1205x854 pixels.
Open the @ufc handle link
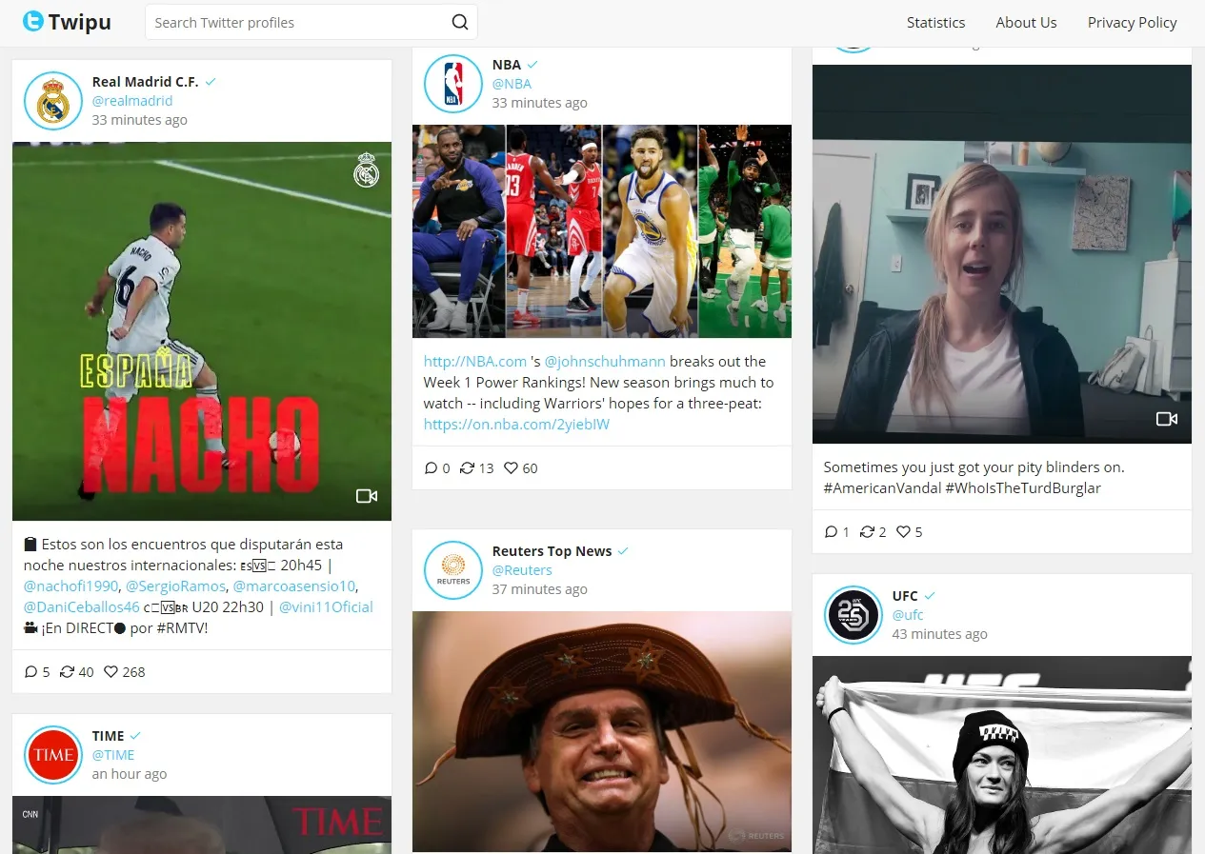(908, 615)
